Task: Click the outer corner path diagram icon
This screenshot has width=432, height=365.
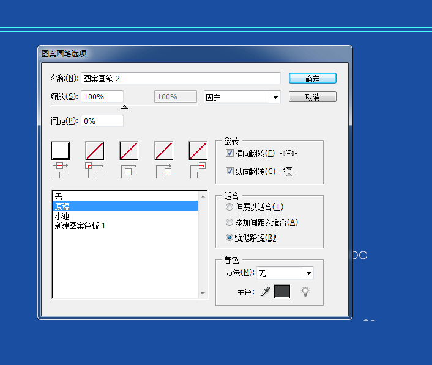Action: coord(94,170)
